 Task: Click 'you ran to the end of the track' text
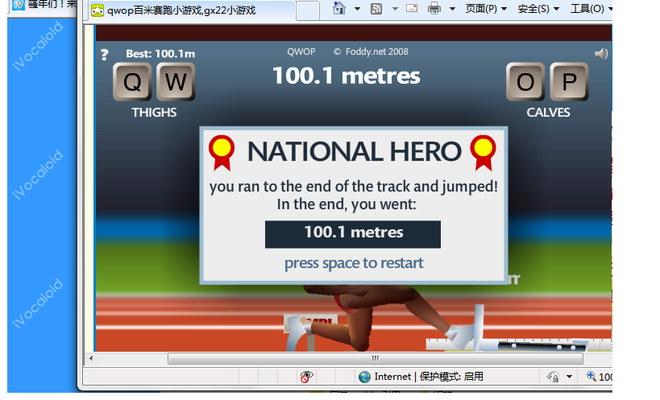354,186
